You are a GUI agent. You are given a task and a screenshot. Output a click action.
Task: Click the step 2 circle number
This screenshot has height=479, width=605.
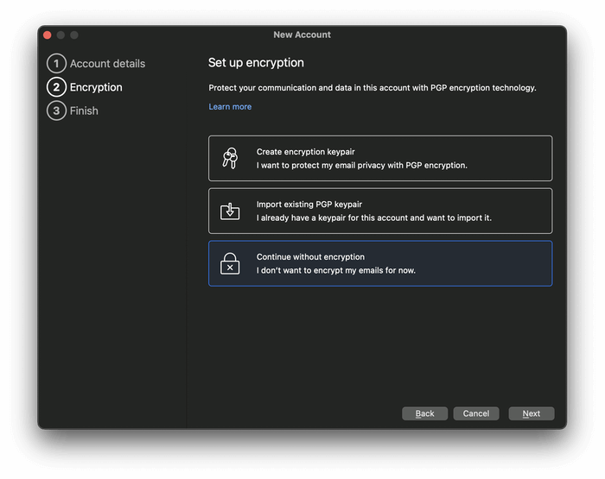coord(56,87)
